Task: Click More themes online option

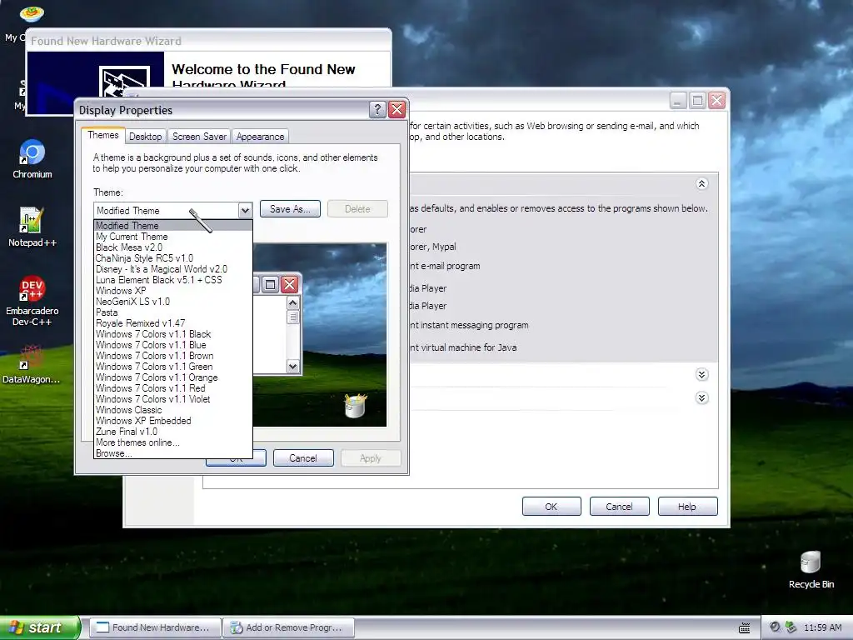Action: pos(173,442)
